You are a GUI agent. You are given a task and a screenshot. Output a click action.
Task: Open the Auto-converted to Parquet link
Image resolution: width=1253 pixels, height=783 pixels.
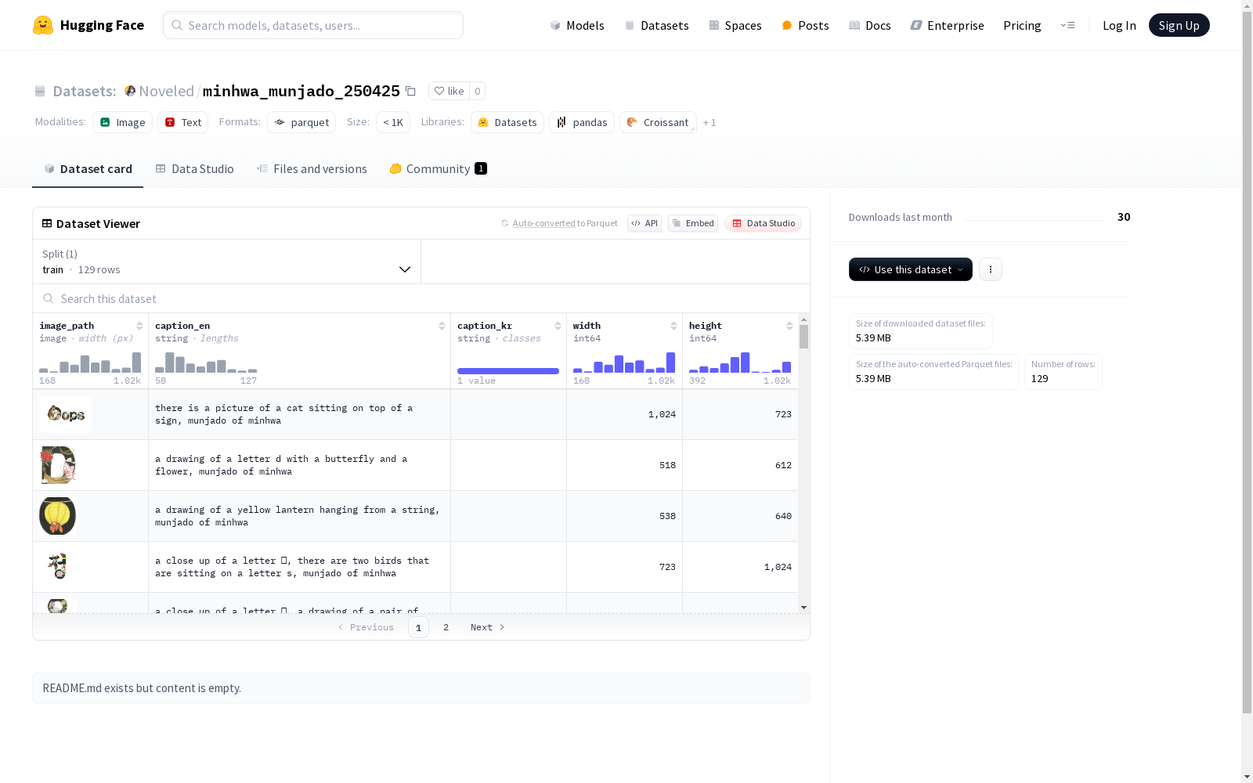559,223
